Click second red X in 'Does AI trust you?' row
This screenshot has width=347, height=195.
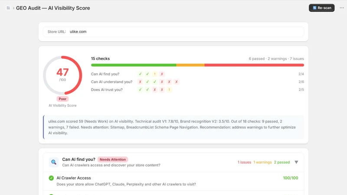point(162,90)
